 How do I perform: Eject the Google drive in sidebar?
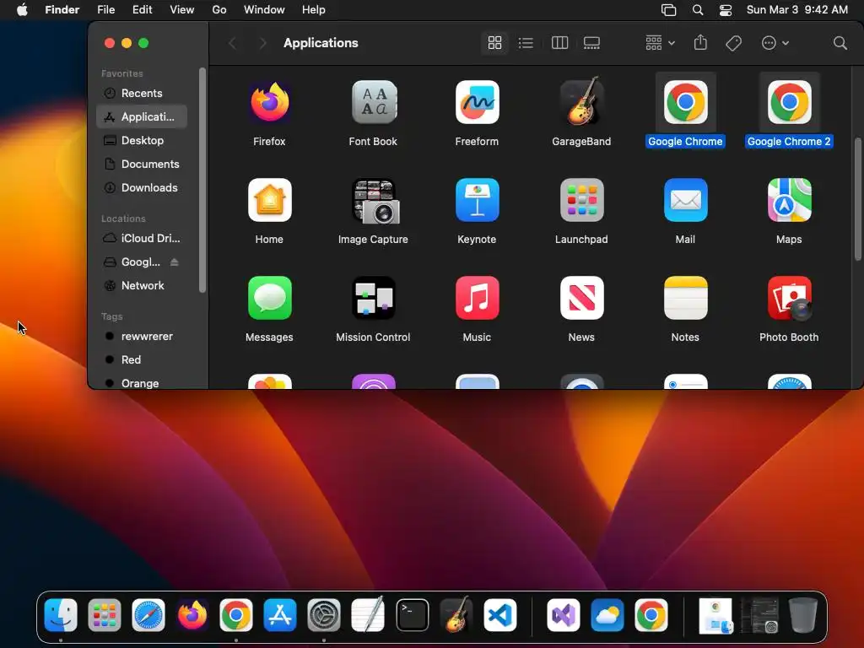tap(174, 262)
